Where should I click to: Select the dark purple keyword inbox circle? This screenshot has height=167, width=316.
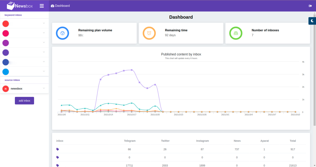6,53
